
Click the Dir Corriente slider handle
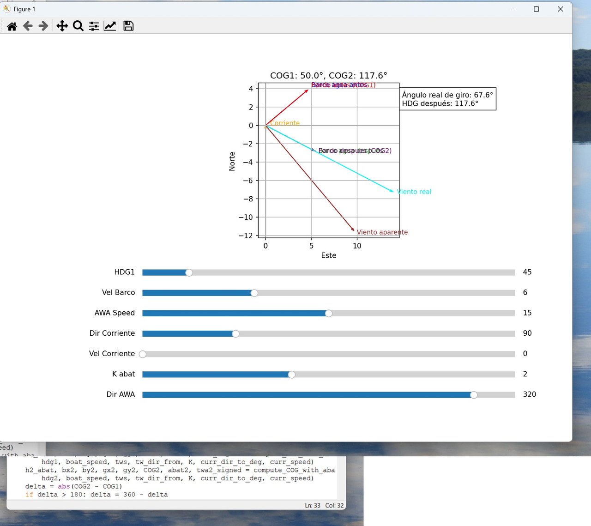point(235,333)
